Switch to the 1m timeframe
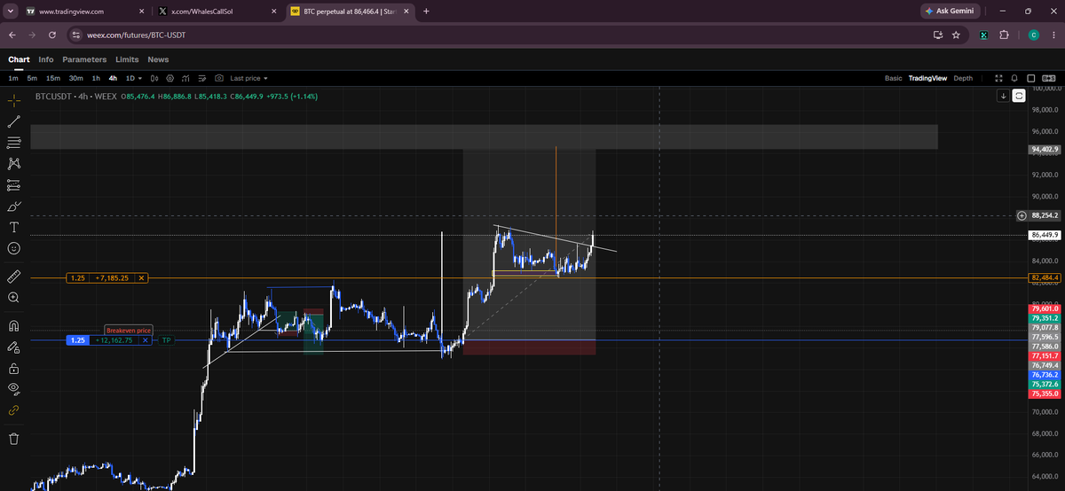Image resolution: width=1065 pixels, height=491 pixels. tap(12, 78)
